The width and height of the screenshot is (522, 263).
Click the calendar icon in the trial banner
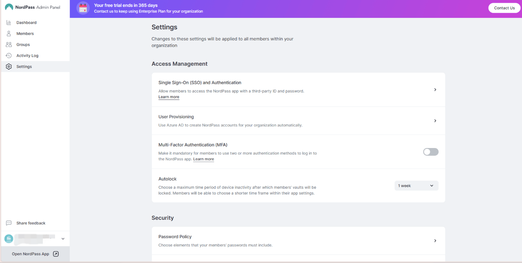click(x=83, y=8)
